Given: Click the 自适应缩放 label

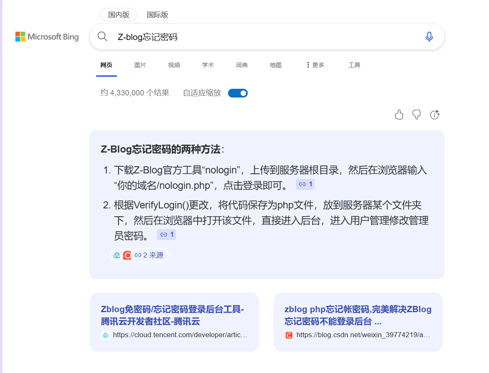Looking at the screenshot, I should 202,93.
